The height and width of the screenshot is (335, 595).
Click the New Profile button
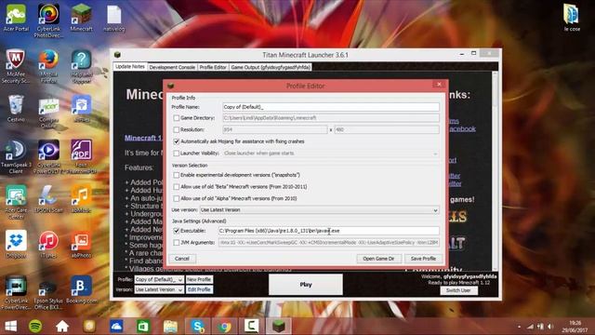tap(199, 279)
